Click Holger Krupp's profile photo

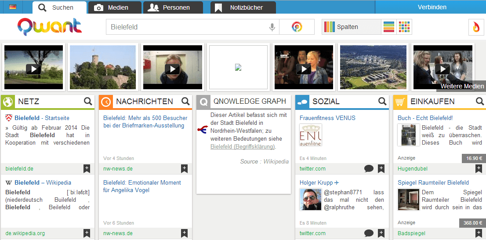tap(311, 200)
